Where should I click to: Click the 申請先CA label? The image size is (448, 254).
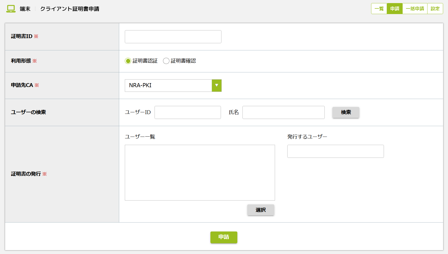coord(22,85)
